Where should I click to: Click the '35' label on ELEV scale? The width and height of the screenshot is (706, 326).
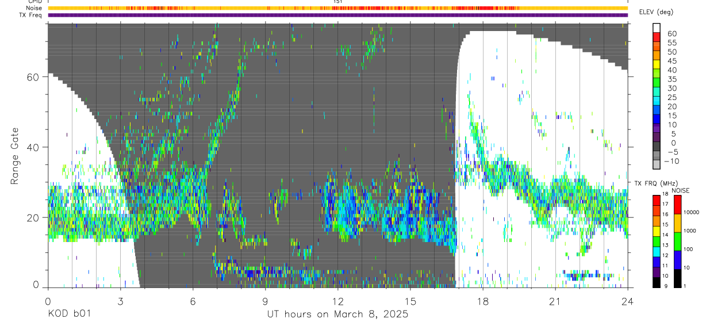tap(672, 79)
